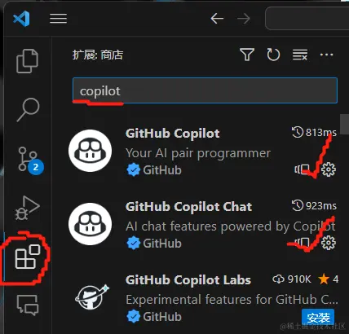Open Source Control view with 2 badge

pos(30,160)
